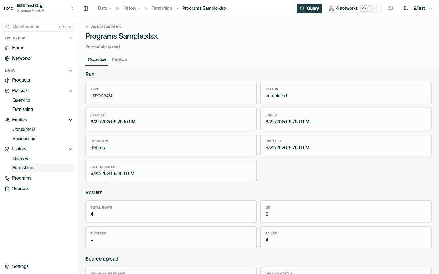Click the Programs Sample.xlsx page heading
The height and width of the screenshot is (274, 439).
pos(121,36)
